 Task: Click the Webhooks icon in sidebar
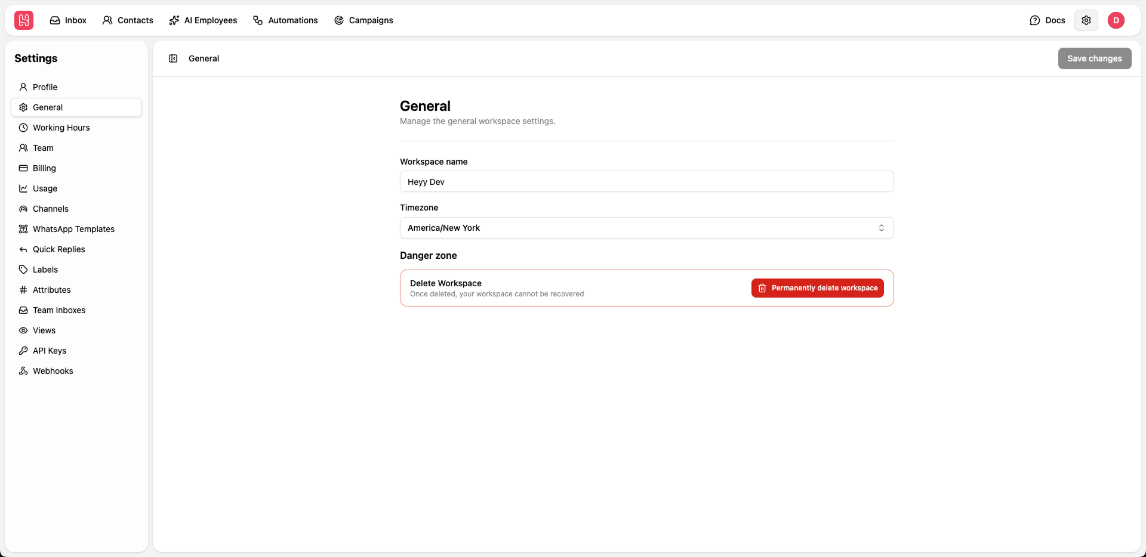pyautogui.click(x=23, y=371)
